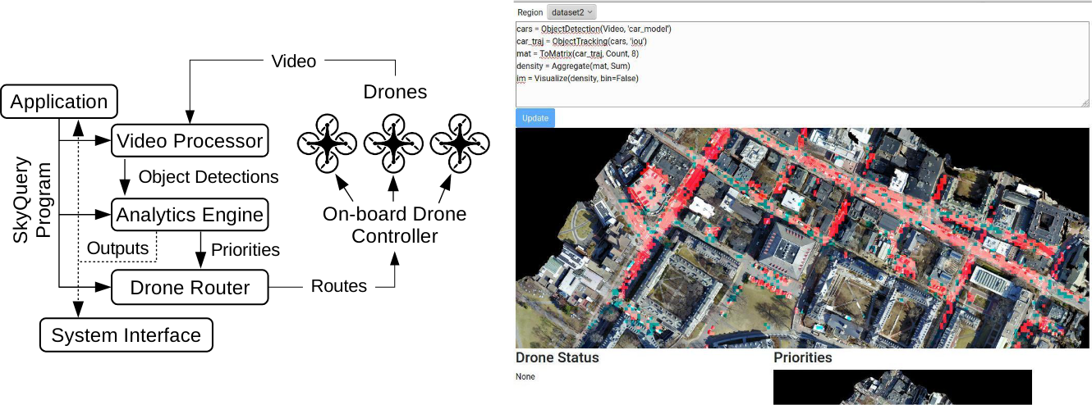The image size is (1092, 405).
Task: Open the Region dropdown showing dataset2
Action: (571, 12)
